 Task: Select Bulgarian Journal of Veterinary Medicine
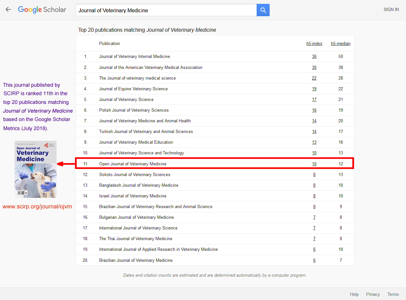point(136,217)
